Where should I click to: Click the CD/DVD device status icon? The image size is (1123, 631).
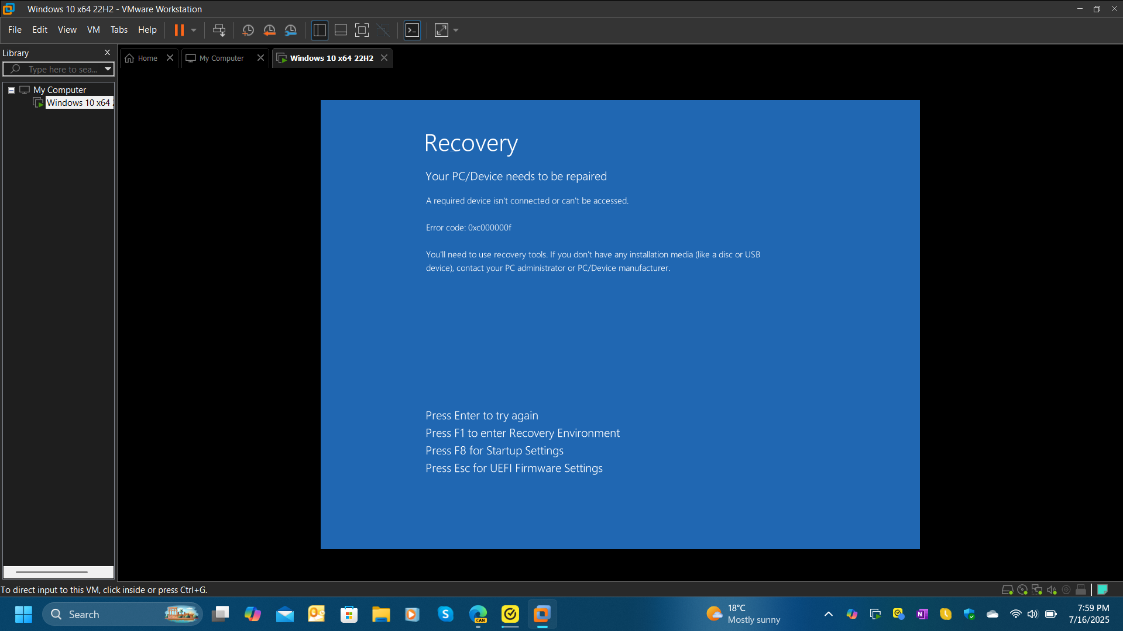pos(1022,589)
